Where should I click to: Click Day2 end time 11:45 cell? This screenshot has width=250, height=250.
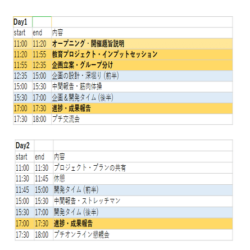tap(44, 179)
